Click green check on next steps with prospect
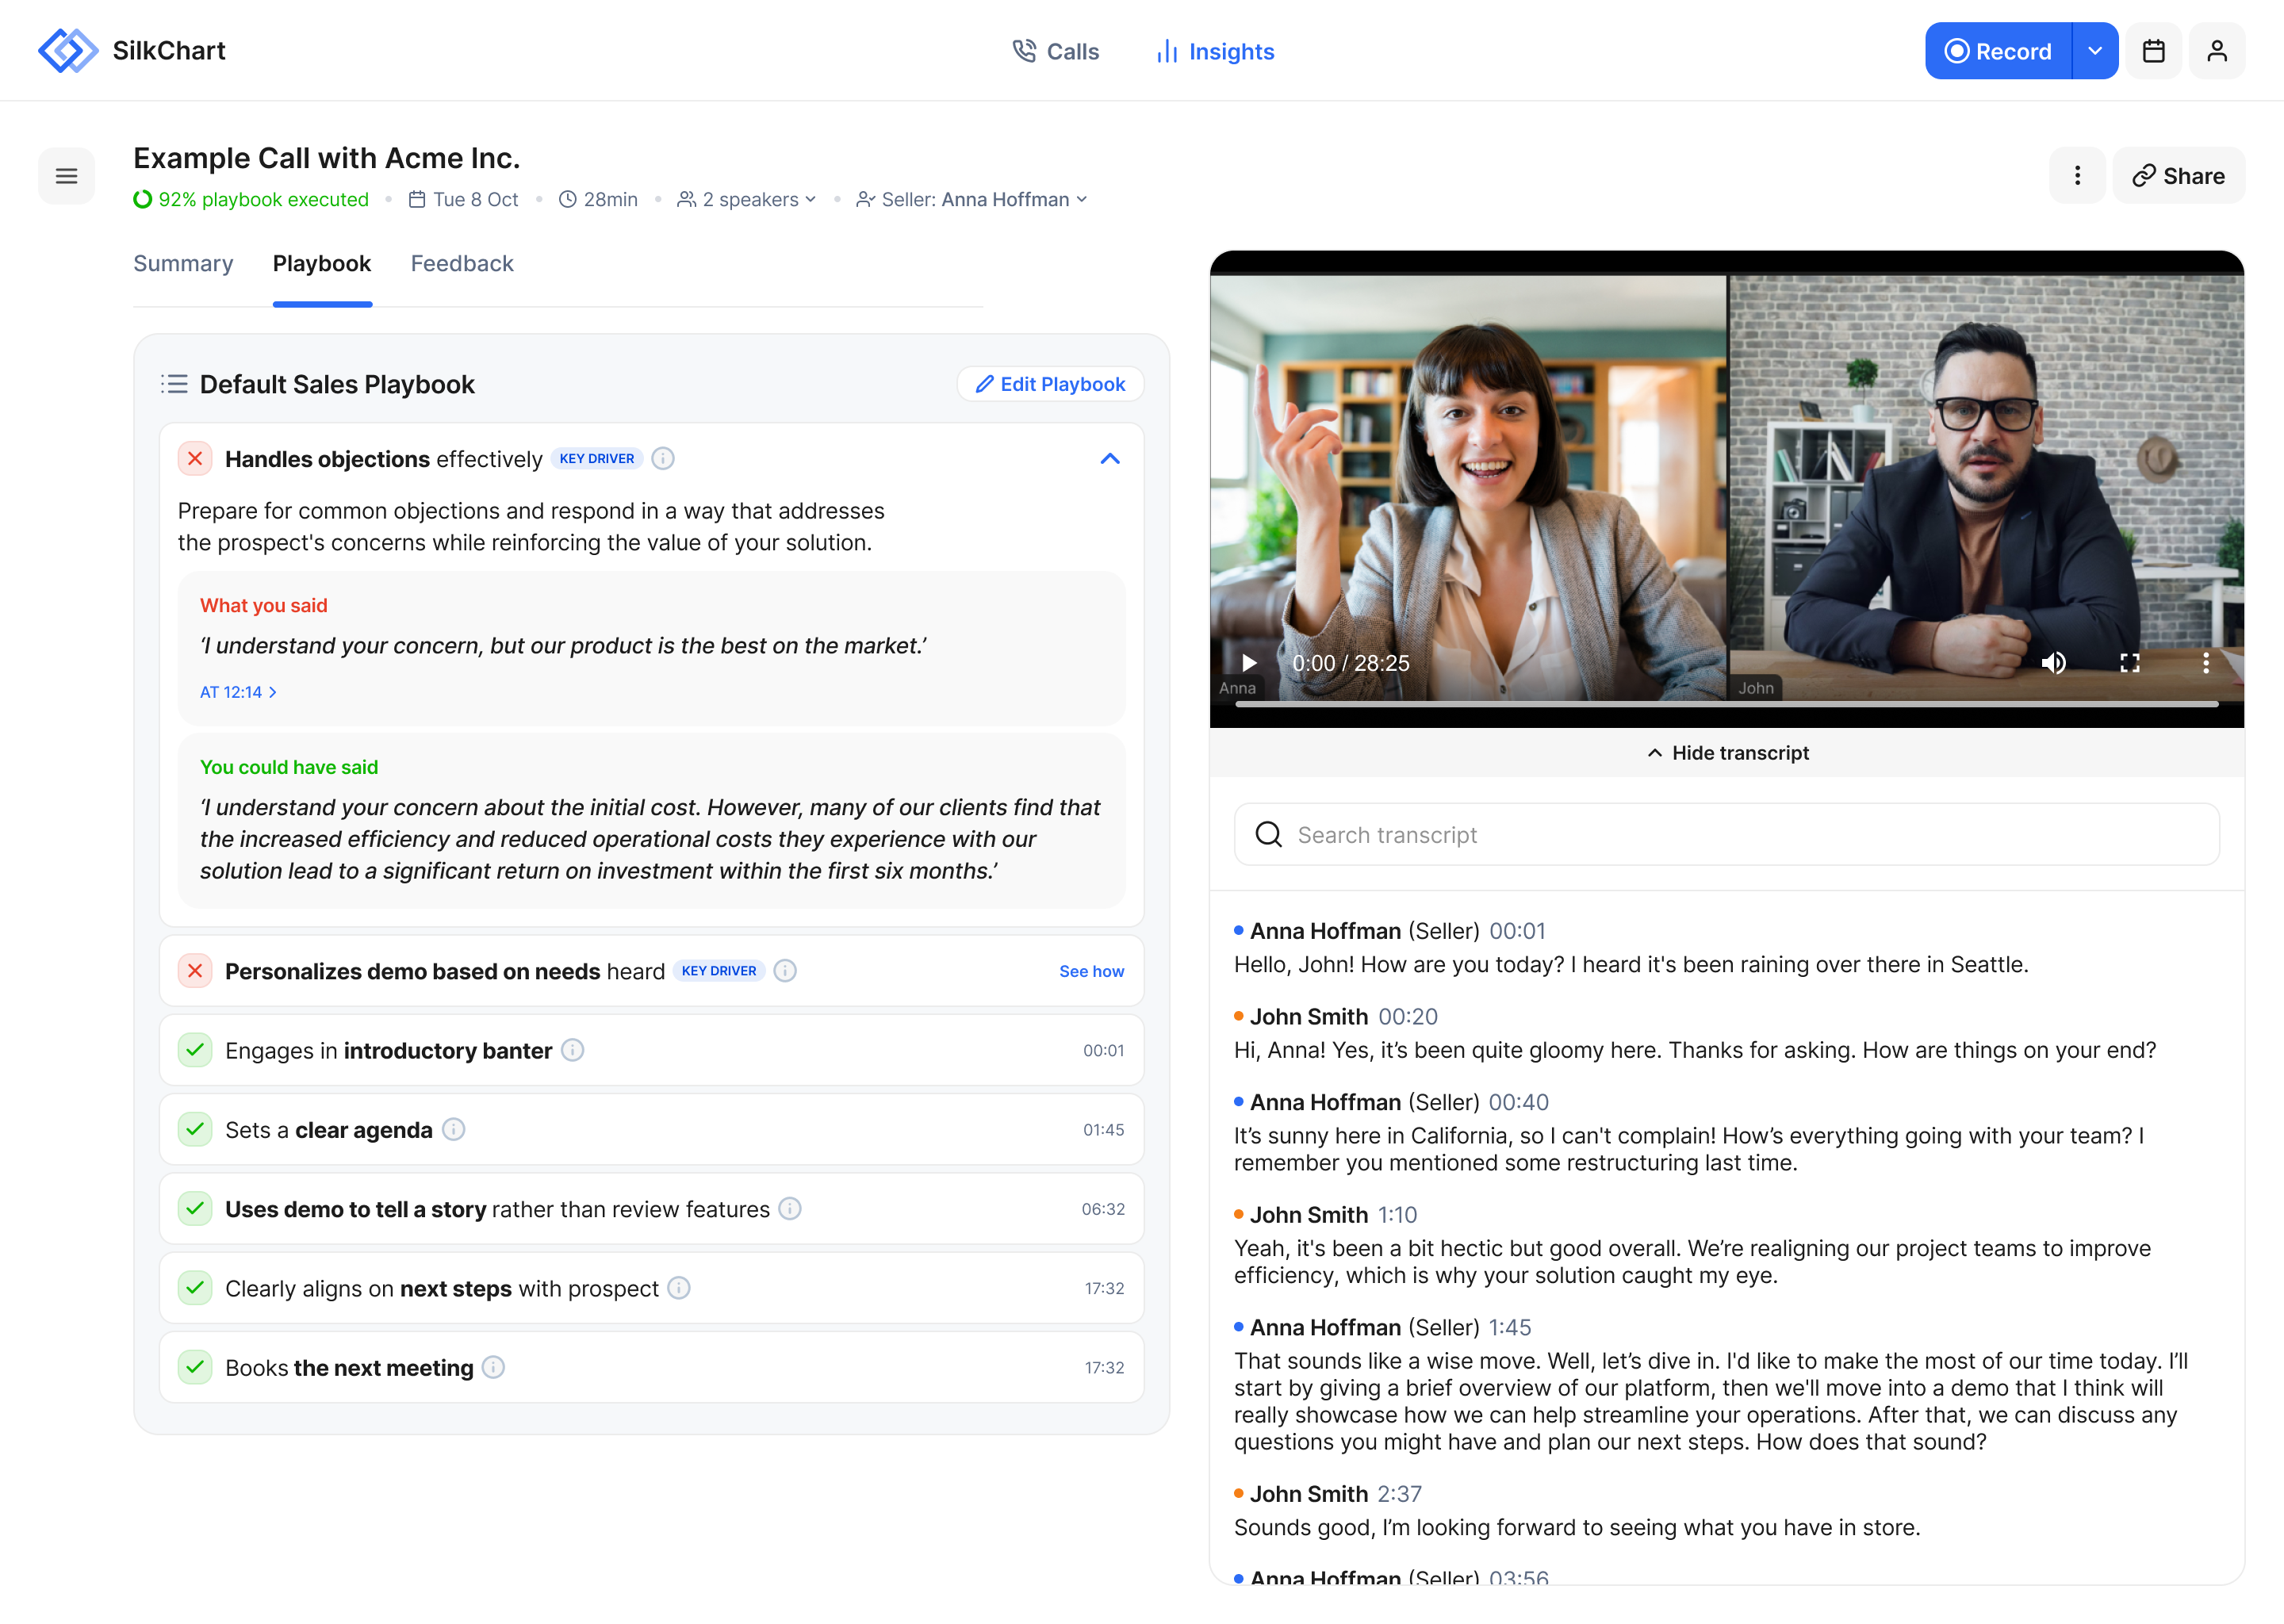This screenshot has width=2284, height=1624. pyautogui.click(x=195, y=1288)
